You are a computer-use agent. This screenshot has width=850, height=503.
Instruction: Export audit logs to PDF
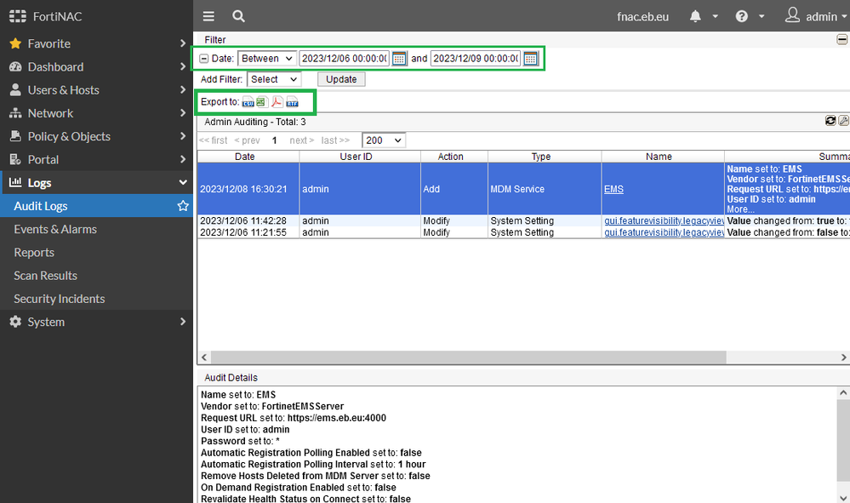coord(277,102)
